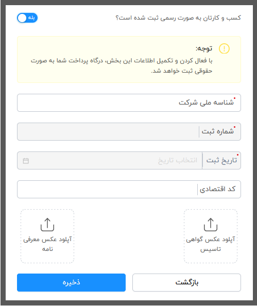Click the کد اقتصادی field label
The width and height of the screenshot is (257, 306).
217,189
